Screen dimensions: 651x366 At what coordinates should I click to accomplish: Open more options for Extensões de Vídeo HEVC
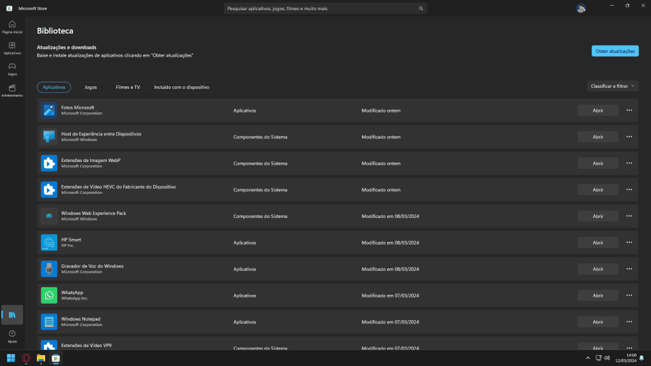(629, 189)
